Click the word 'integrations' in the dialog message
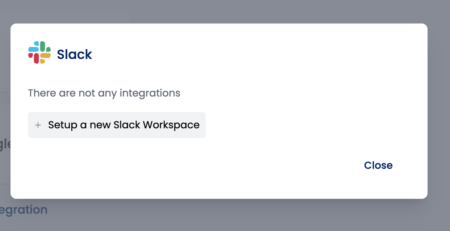Image resolution: width=450 pixels, height=231 pixels. coord(150,93)
